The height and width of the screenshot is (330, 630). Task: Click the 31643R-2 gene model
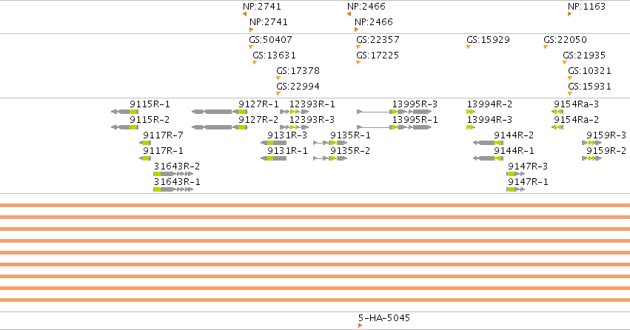tap(173, 174)
